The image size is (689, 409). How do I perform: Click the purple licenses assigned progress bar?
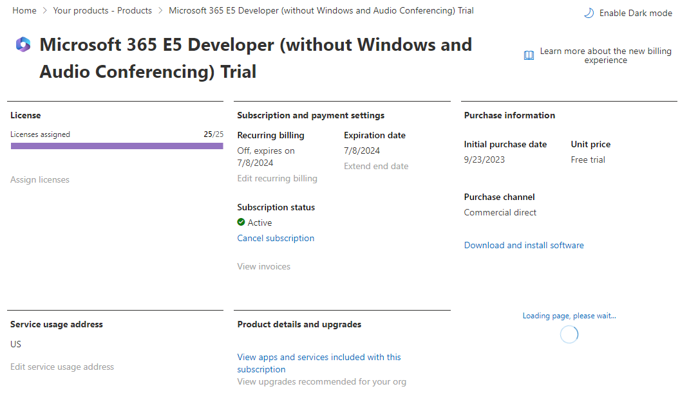(x=117, y=146)
